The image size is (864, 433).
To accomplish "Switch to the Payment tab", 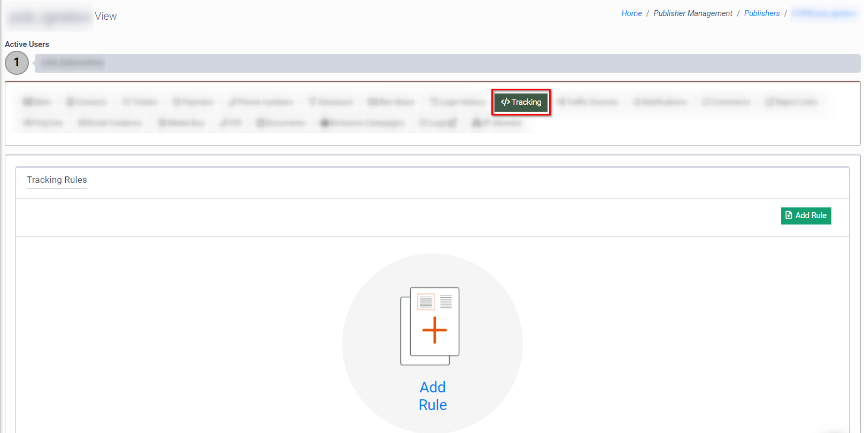I will click(193, 102).
